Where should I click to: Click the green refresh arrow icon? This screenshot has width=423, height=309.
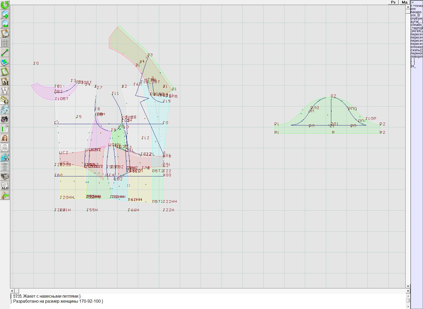[5, 5]
